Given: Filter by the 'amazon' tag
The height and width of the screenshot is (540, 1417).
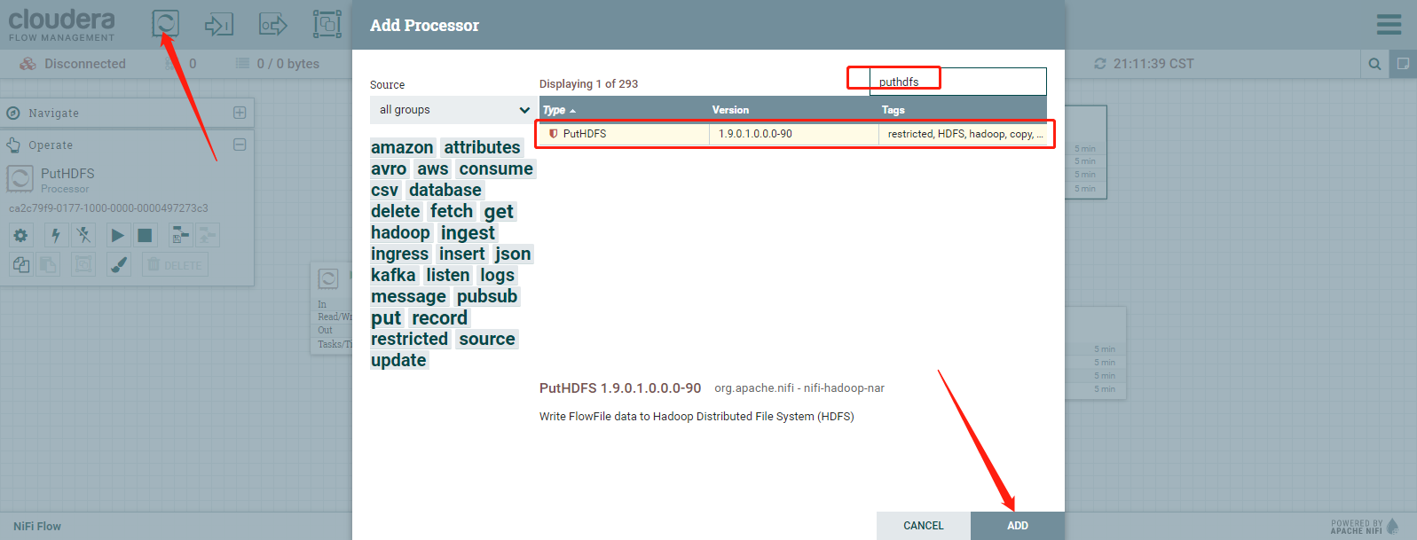Looking at the screenshot, I should pyautogui.click(x=402, y=147).
